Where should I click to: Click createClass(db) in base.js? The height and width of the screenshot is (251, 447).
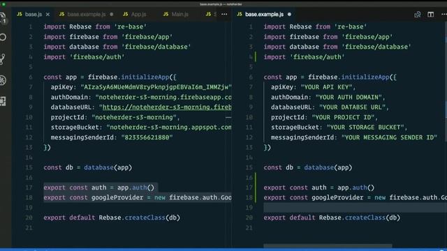[152, 218]
